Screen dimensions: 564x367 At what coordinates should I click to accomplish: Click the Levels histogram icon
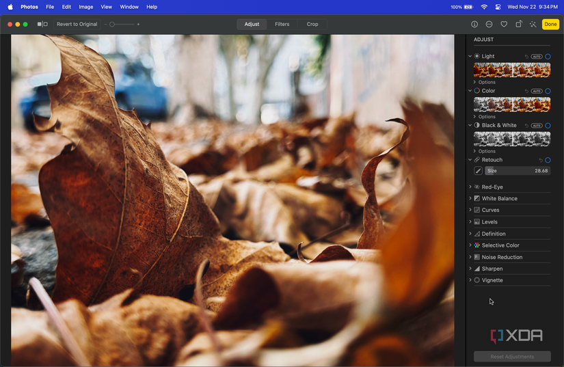(x=476, y=222)
